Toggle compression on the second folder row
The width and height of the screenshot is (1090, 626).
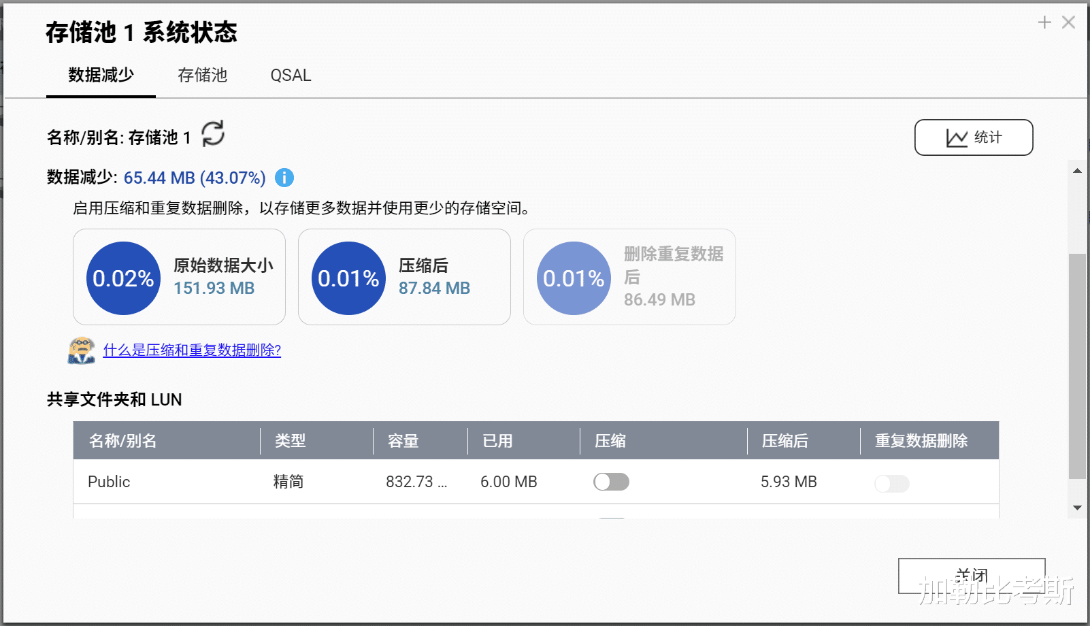[611, 519]
